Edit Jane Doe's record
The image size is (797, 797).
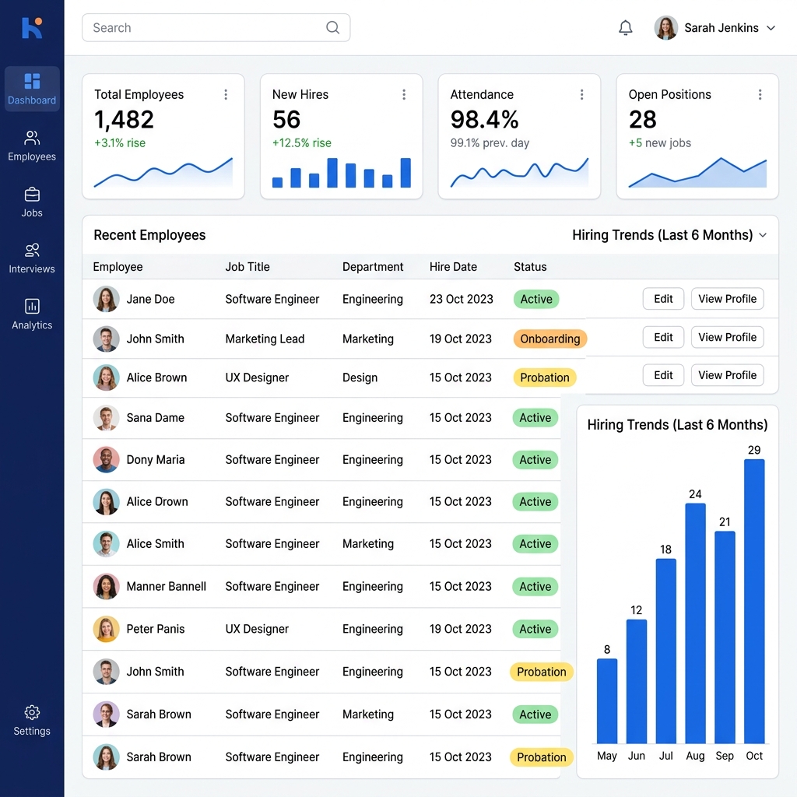point(663,299)
